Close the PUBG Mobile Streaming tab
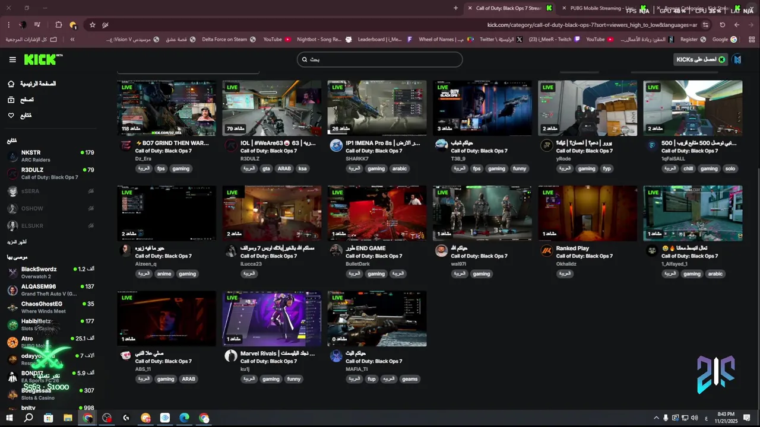 coord(563,8)
